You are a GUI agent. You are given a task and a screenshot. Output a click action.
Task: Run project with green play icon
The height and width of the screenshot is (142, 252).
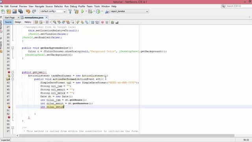pos(83,11)
